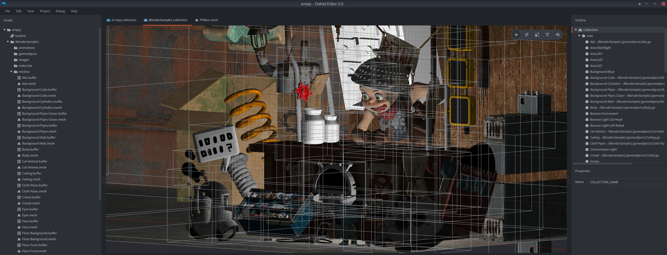Click the Face.buffer grid icon
This screenshot has width=667, height=255.
[x=19, y=221]
